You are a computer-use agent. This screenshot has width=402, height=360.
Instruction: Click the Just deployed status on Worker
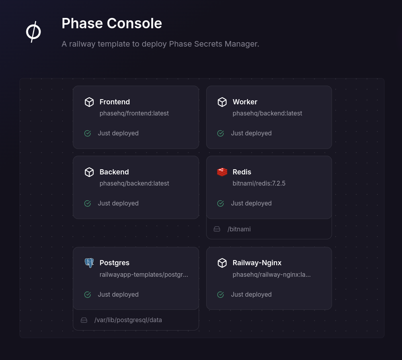[x=251, y=133]
